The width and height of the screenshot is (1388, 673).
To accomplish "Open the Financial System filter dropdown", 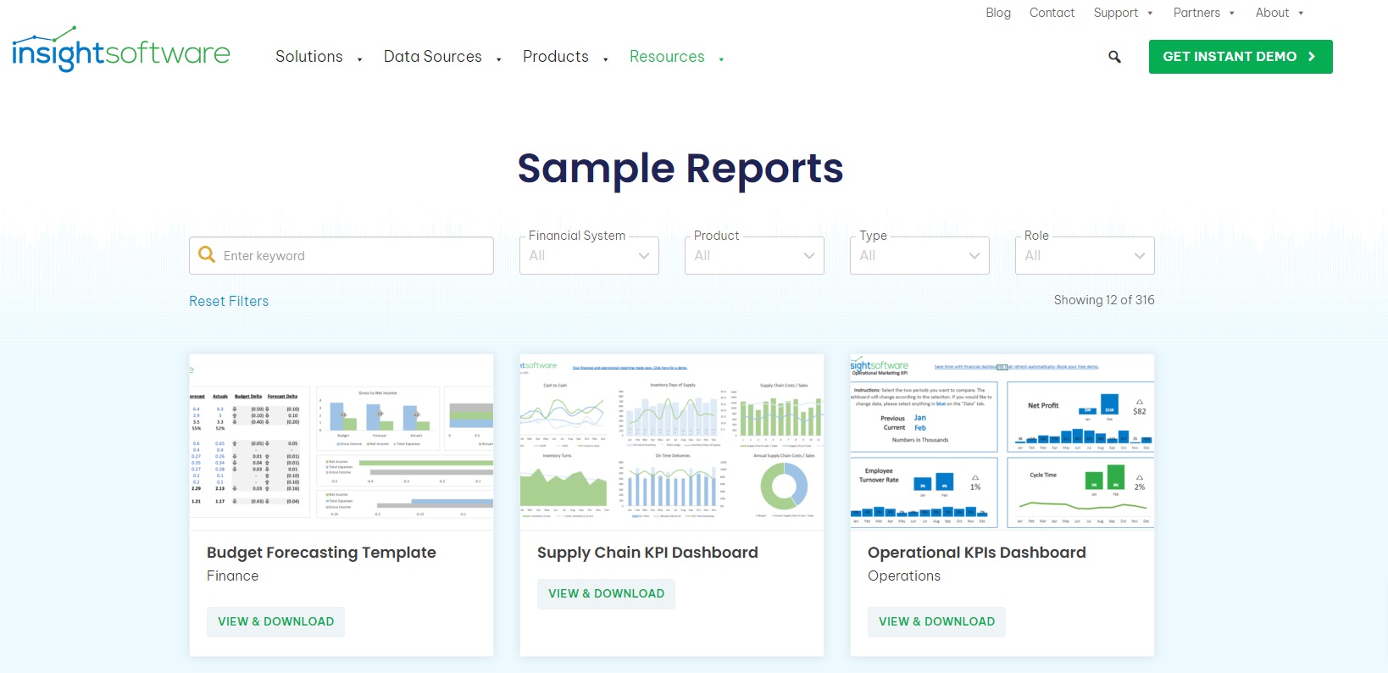I will pyautogui.click(x=589, y=255).
